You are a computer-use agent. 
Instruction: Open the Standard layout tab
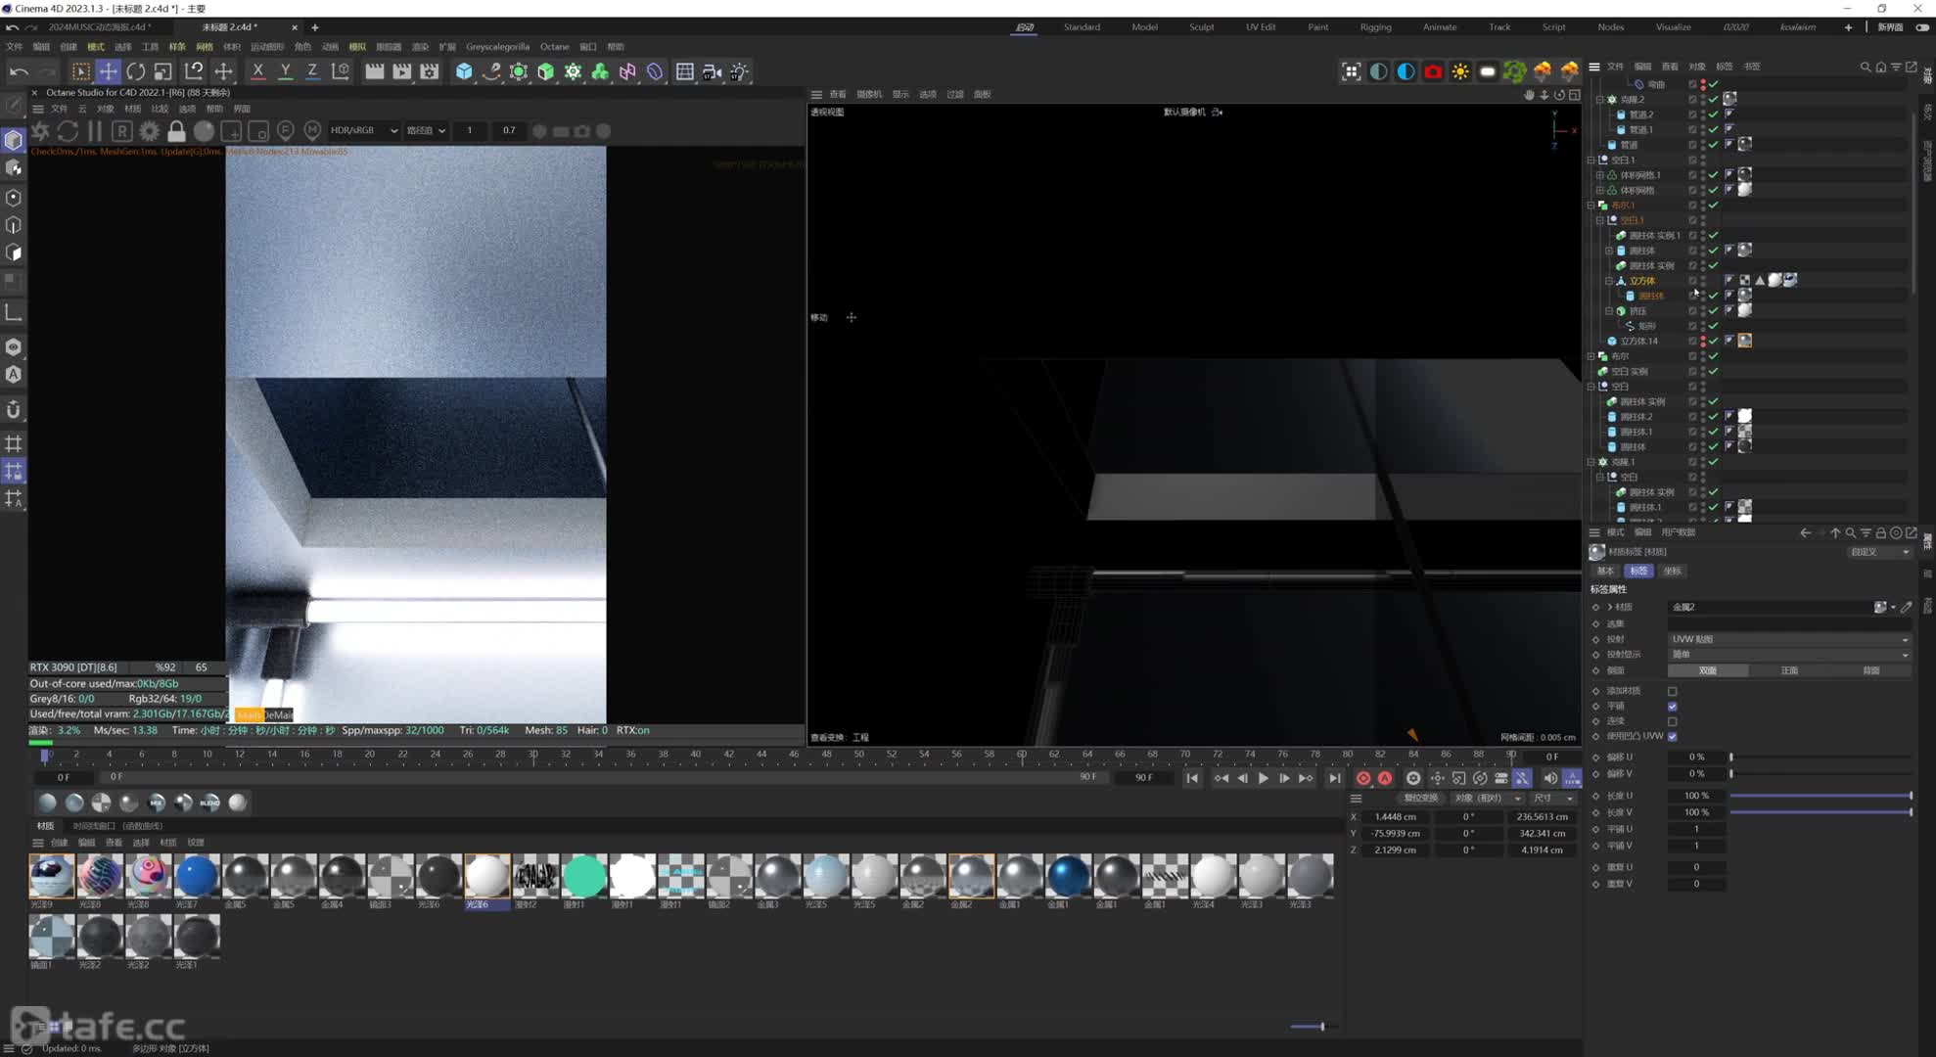[1082, 27]
